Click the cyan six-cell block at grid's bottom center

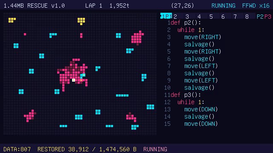click(x=78, y=117)
